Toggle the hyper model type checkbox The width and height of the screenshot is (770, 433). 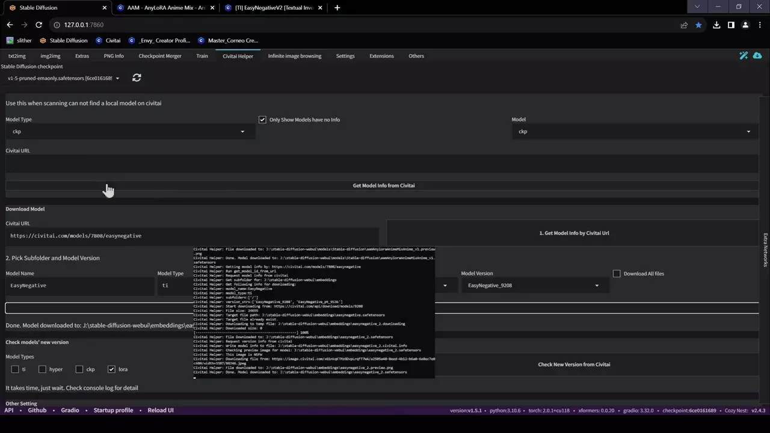click(x=42, y=369)
